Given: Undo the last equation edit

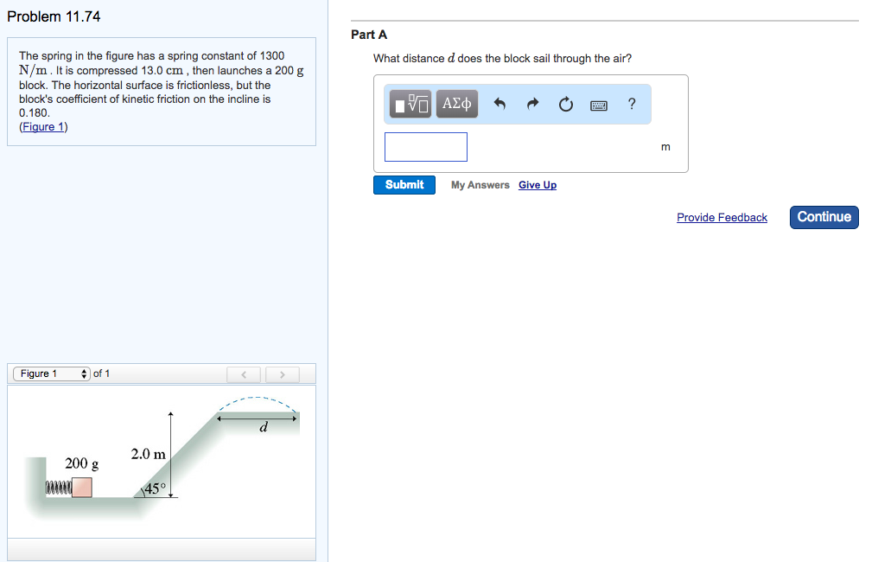Looking at the screenshot, I should (x=499, y=104).
